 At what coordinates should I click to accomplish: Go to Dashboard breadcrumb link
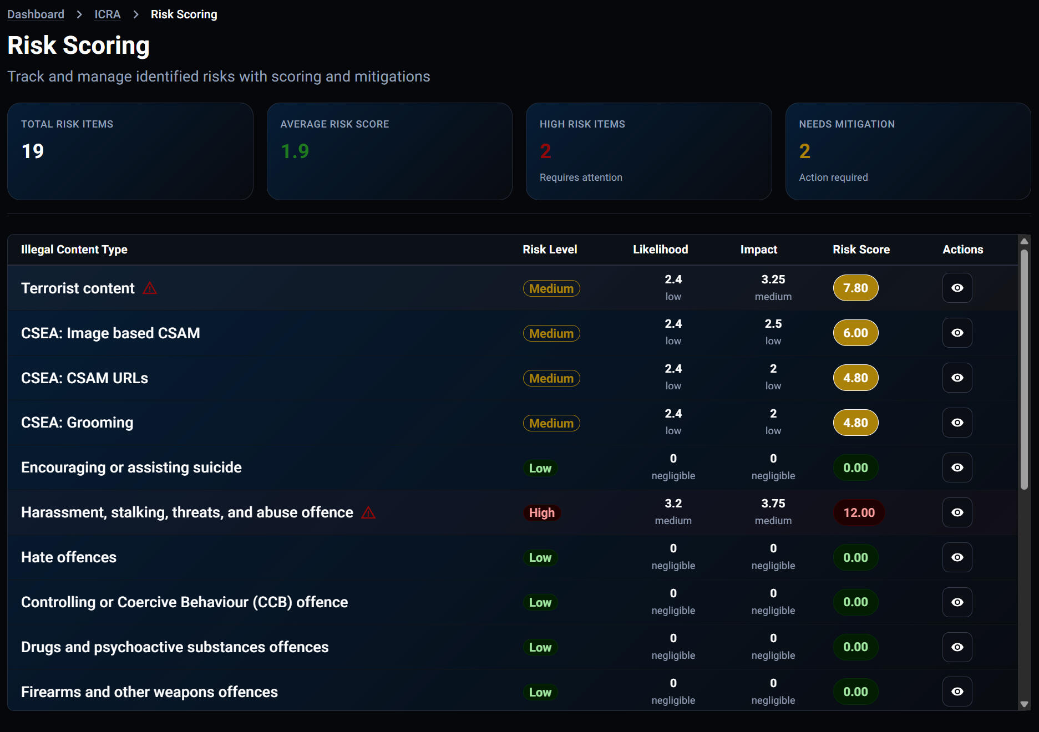36,14
